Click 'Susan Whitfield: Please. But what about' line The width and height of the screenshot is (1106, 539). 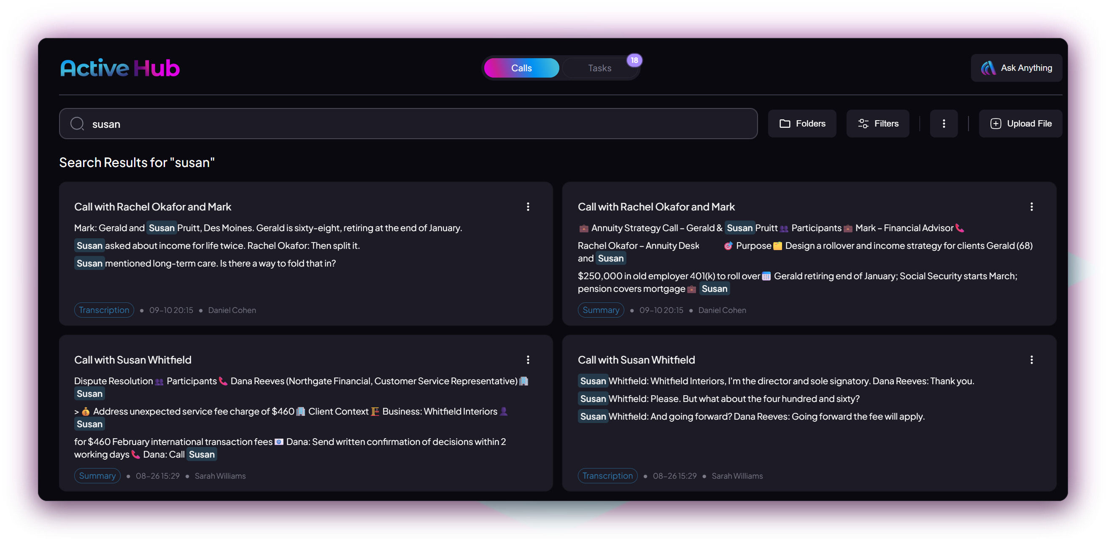(719, 399)
